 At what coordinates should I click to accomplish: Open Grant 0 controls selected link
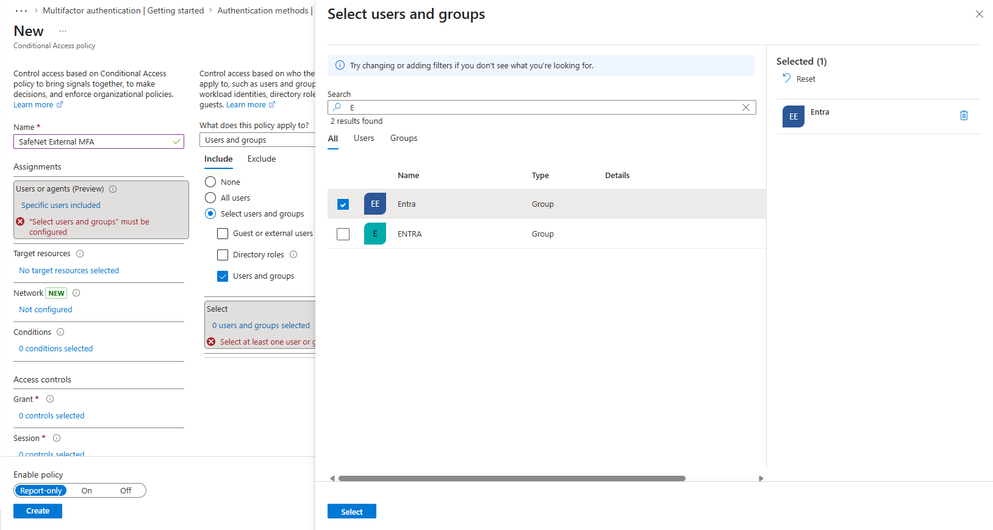(51, 415)
